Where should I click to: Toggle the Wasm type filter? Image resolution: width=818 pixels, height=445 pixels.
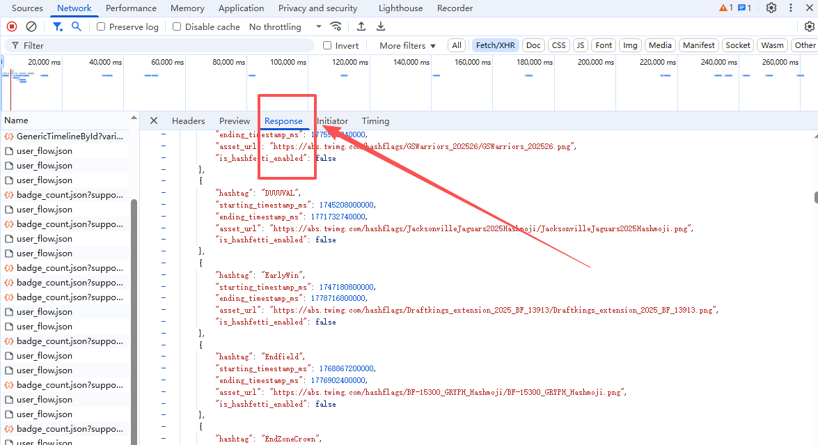772,45
